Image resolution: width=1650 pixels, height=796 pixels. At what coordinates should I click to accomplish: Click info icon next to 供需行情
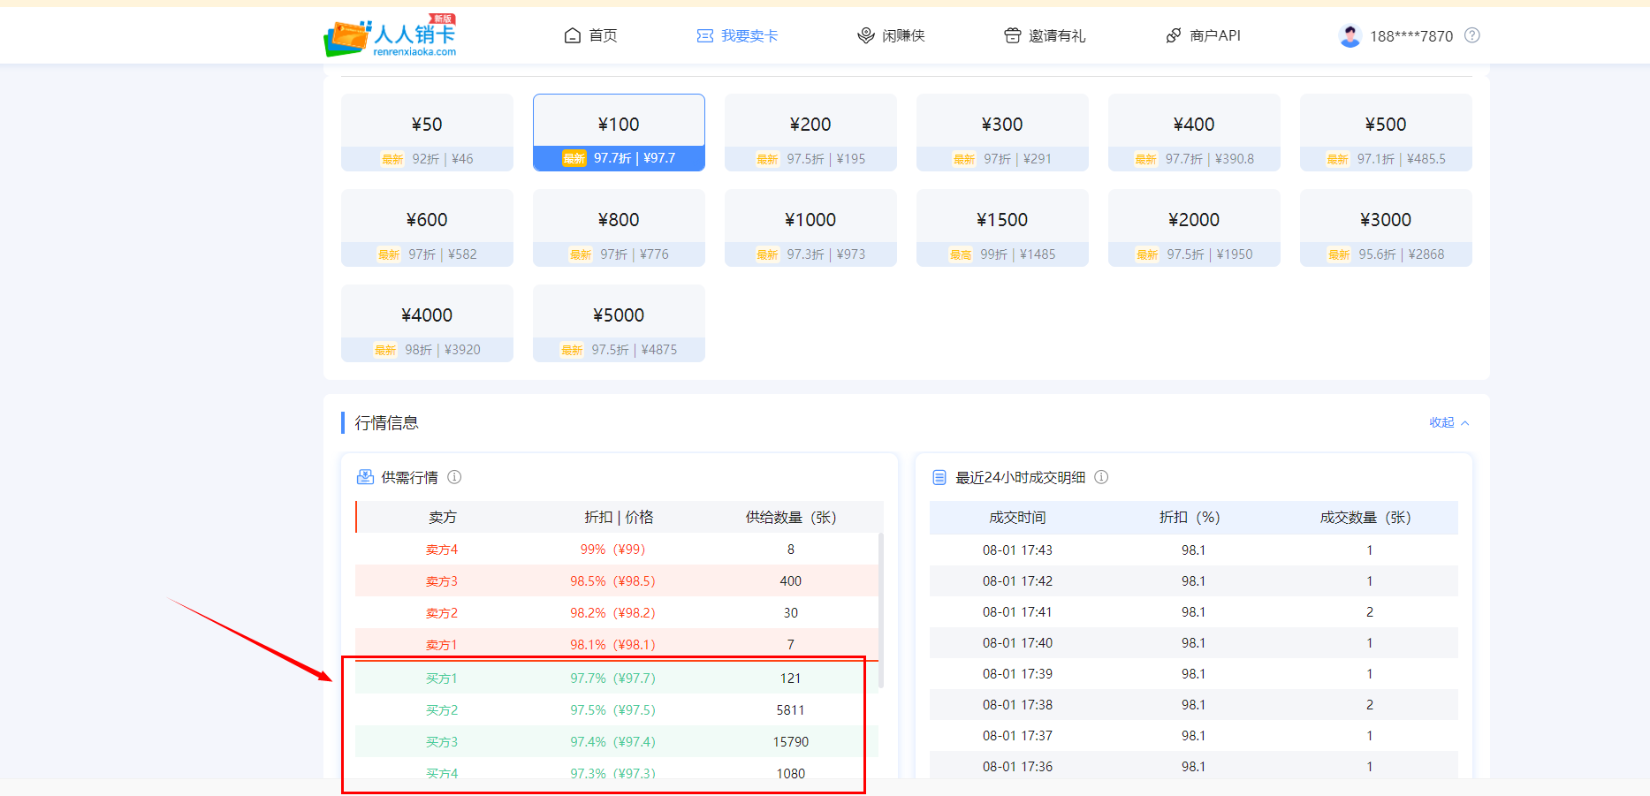pyautogui.click(x=454, y=477)
